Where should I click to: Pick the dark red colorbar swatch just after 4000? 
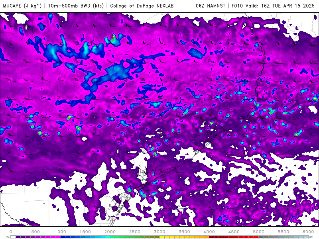pos(212,237)
